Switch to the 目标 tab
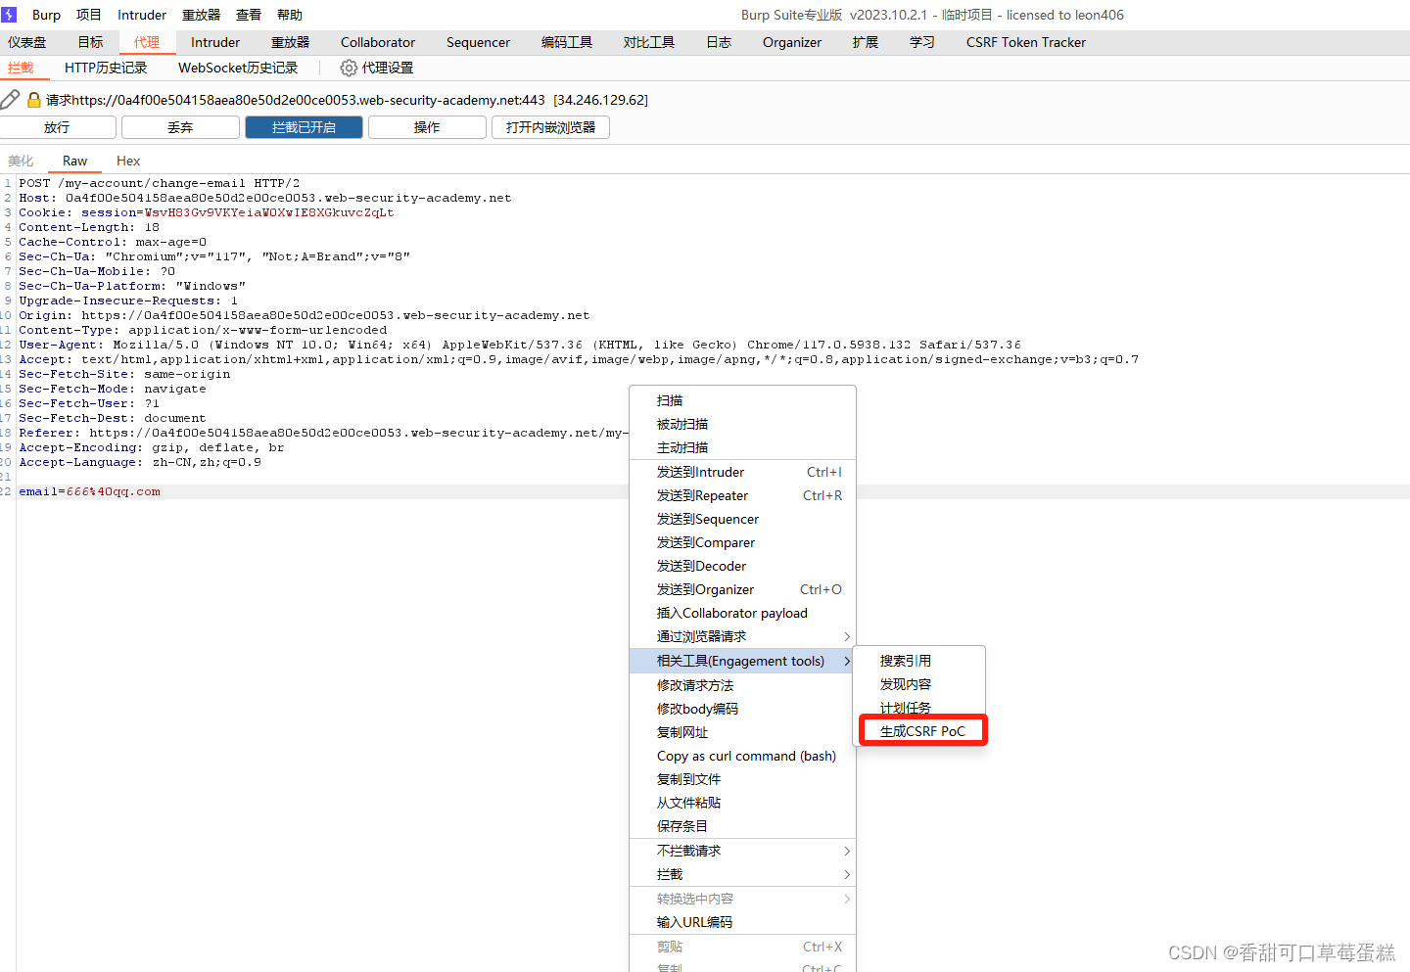The image size is (1410, 972). pyautogui.click(x=90, y=42)
